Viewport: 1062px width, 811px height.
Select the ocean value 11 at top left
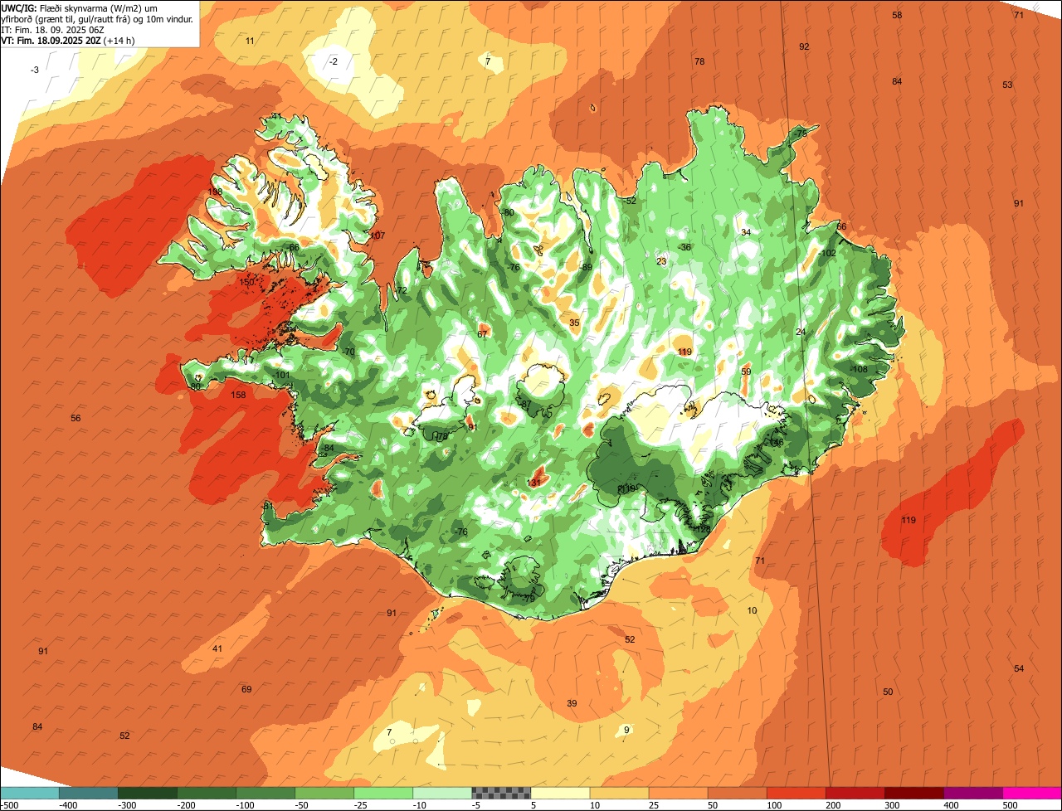coord(250,41)
